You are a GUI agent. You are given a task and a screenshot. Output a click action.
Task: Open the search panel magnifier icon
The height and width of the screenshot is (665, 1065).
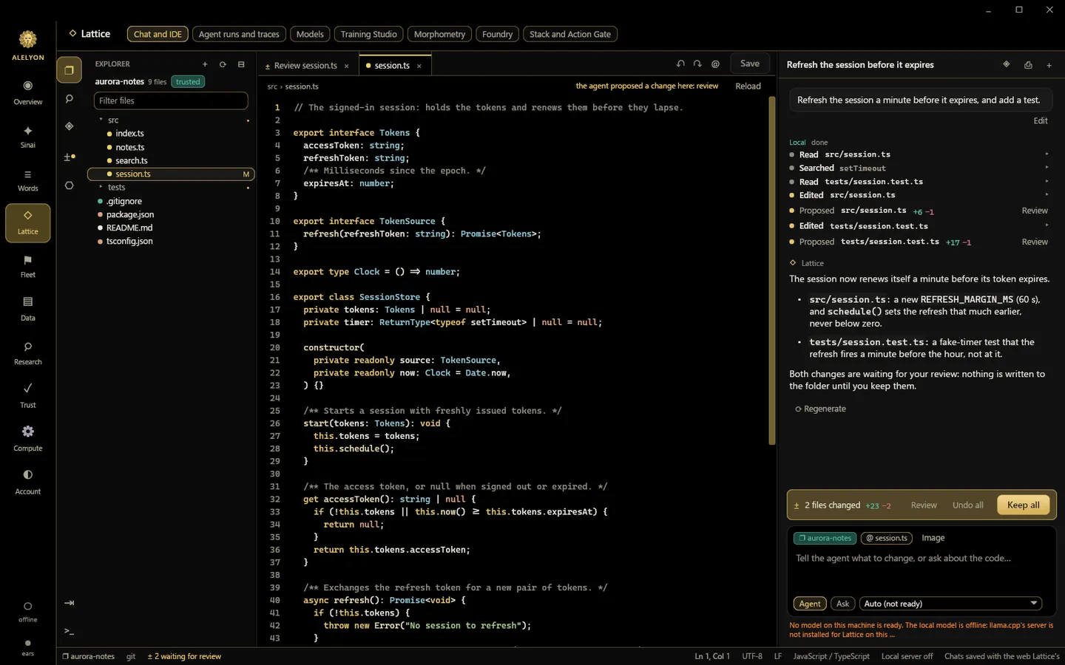69,98
